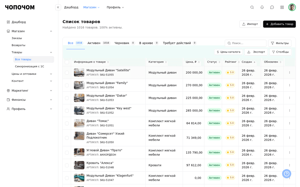Sort by Создан column arrow
The image size is (300, 187).
point(254,62)
